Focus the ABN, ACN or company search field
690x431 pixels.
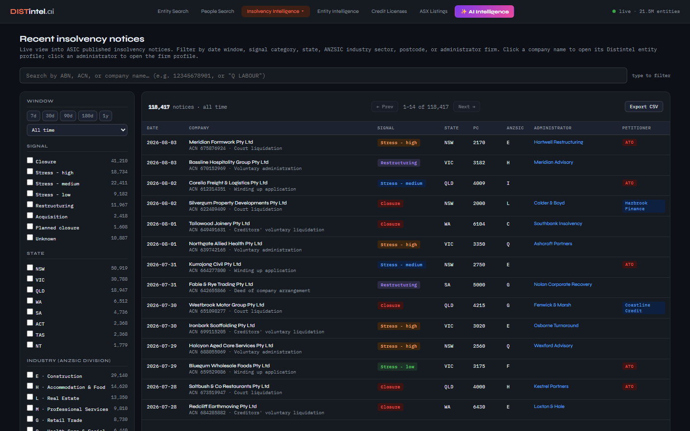(323, 76)
